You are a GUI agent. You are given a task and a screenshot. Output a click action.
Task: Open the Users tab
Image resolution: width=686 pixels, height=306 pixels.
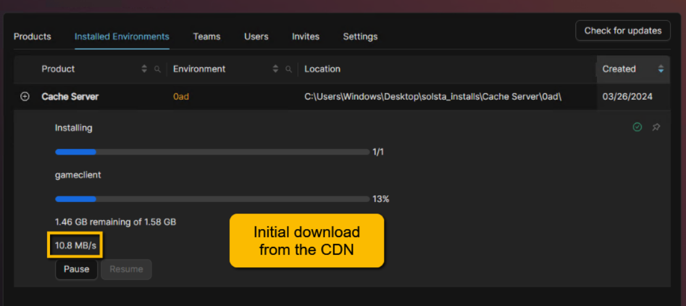pyautogui.click(x=256, y=37)
